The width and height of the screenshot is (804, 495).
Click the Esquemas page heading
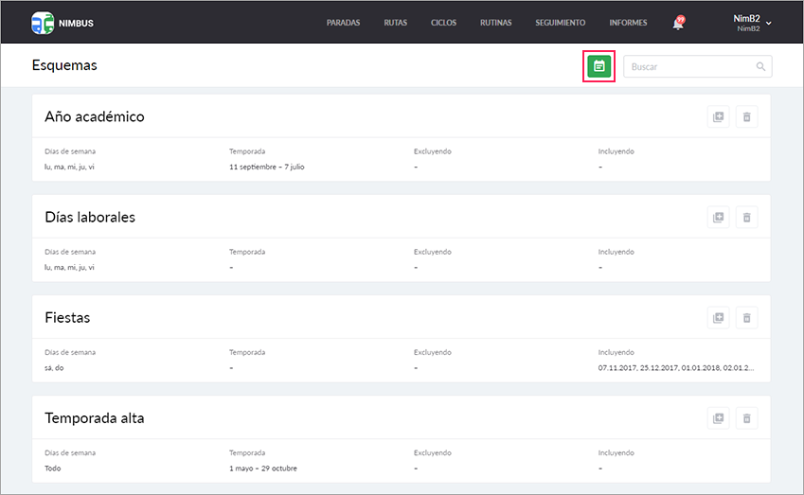[x=64, y=65]
